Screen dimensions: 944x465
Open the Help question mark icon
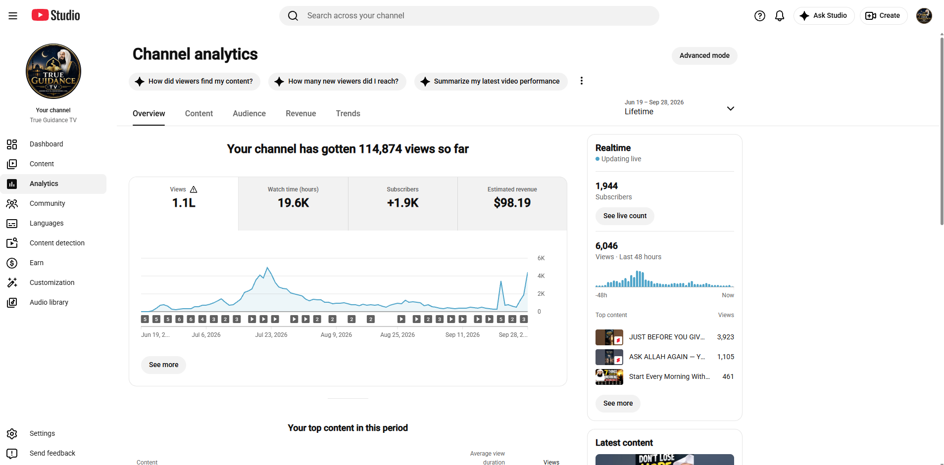coord(760,16)
